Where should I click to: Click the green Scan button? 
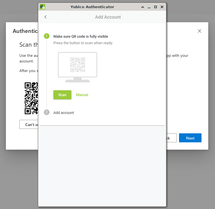(x=62, y=95)
